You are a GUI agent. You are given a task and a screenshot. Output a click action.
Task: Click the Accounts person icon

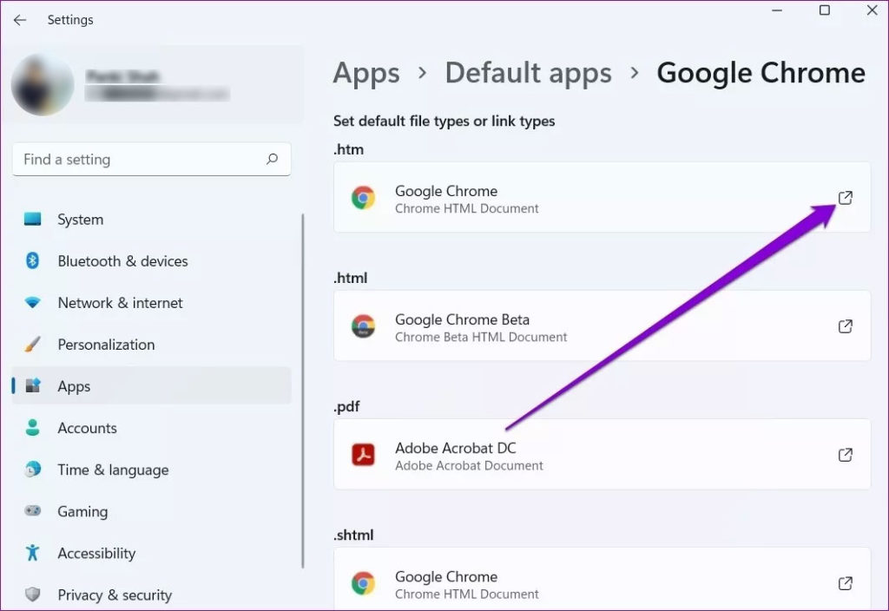point(32,427)
